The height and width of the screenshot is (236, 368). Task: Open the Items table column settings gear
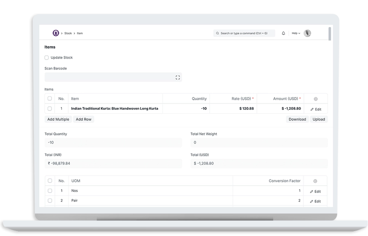(x=315, y=98)
